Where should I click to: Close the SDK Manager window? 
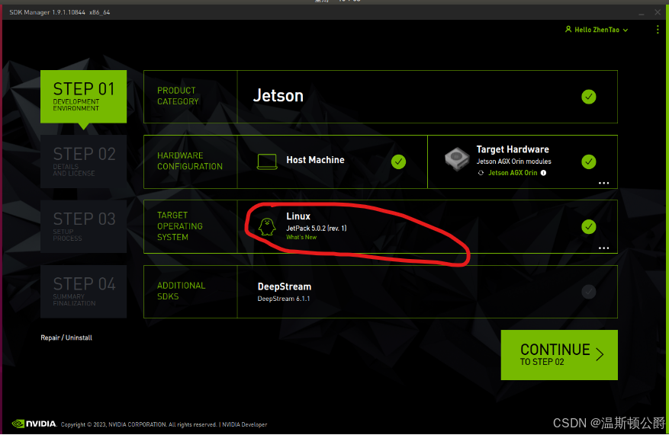[658, 12]
